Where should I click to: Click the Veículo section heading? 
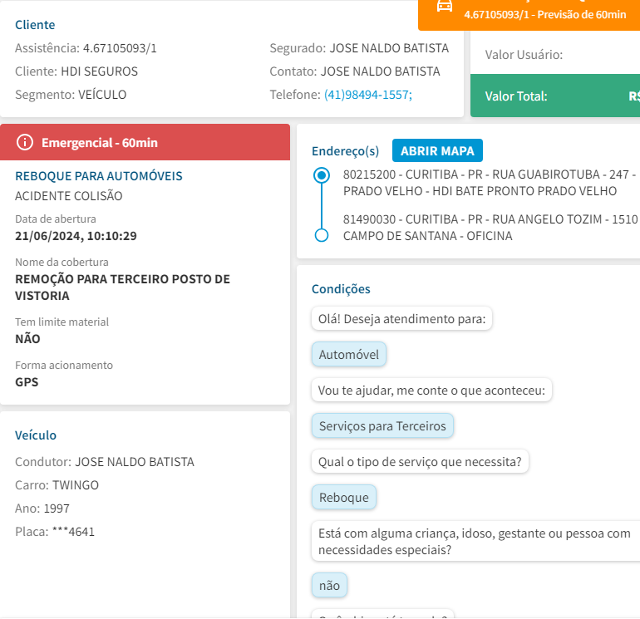pyautogui.click(x=36, y=435)
